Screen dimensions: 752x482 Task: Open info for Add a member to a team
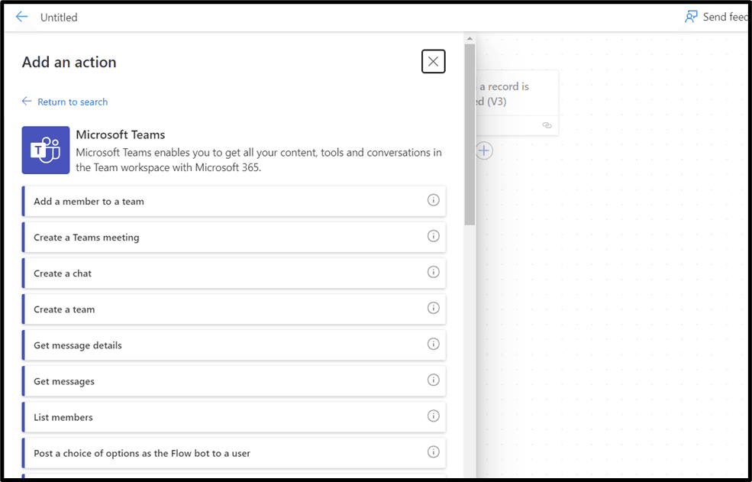(433, 201)
